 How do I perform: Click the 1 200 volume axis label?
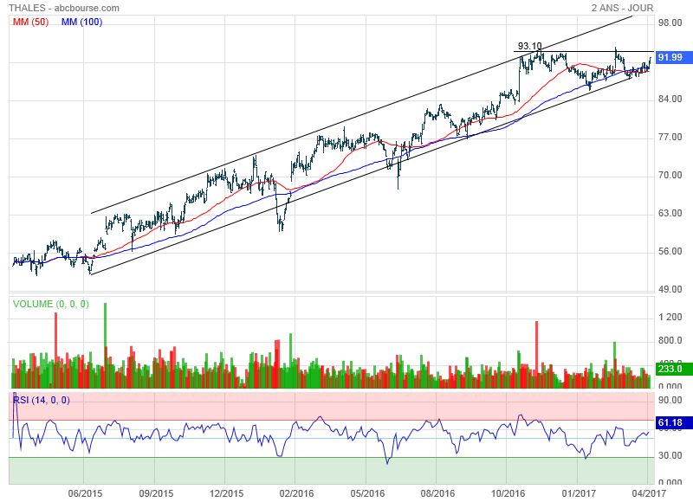(671, 318)
